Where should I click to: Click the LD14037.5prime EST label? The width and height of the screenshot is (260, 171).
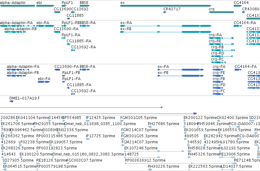(x=236, y=166)
